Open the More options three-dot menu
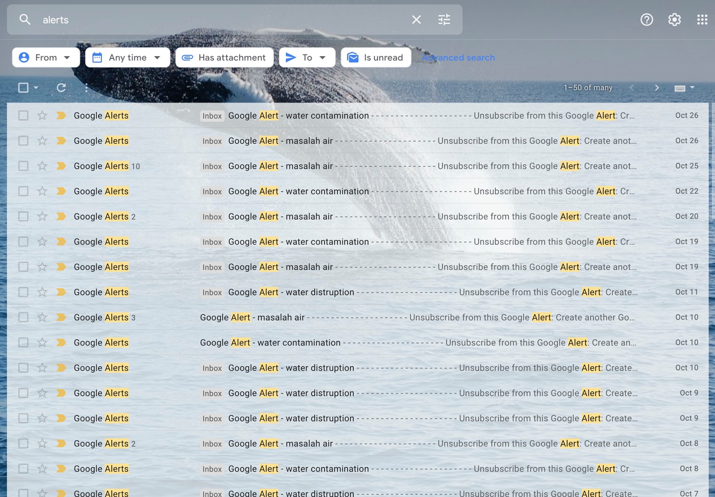The image size is (715, 497). pos(86,88)
